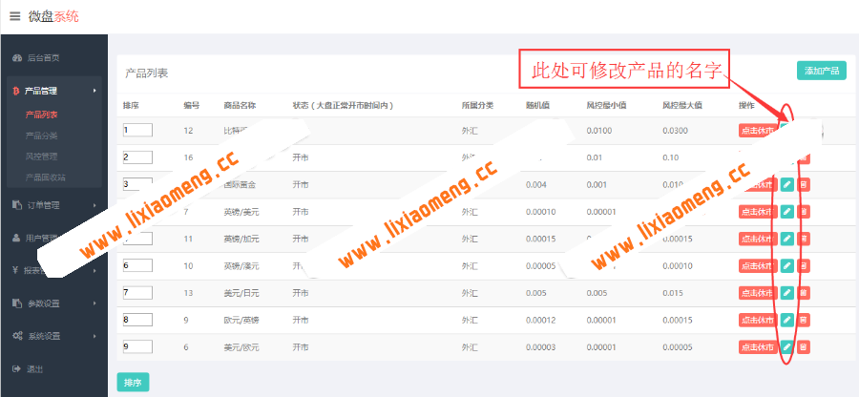Delete the 英镑/加元 product with trash icon
The height and width of the screenshot is (397, 859).
(803, 239)
